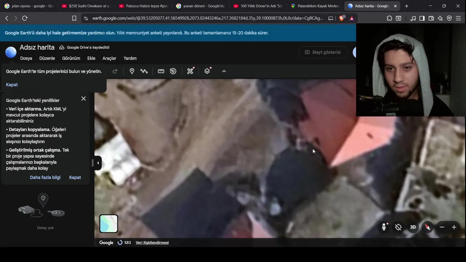The width and height of the screenshot is (466, 262).
Task: Click the screen cast icon in address bar
Action: point(331,18)
